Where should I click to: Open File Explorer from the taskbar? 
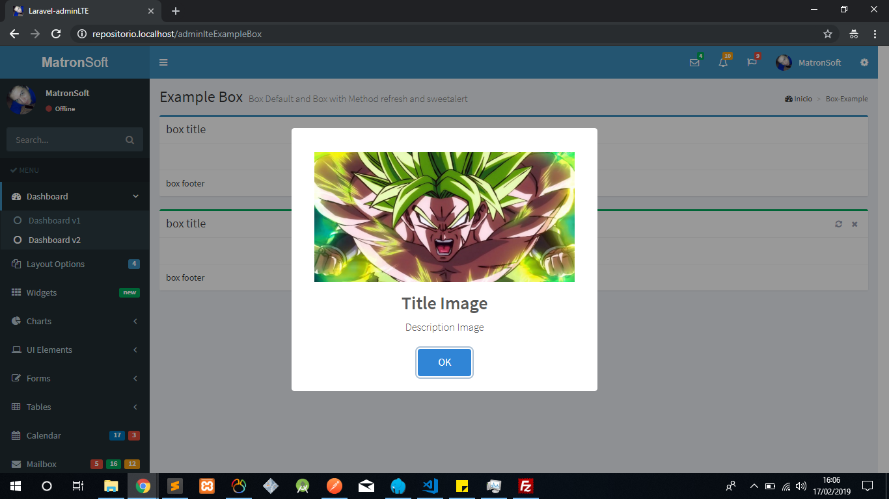(x=111, y=486)
